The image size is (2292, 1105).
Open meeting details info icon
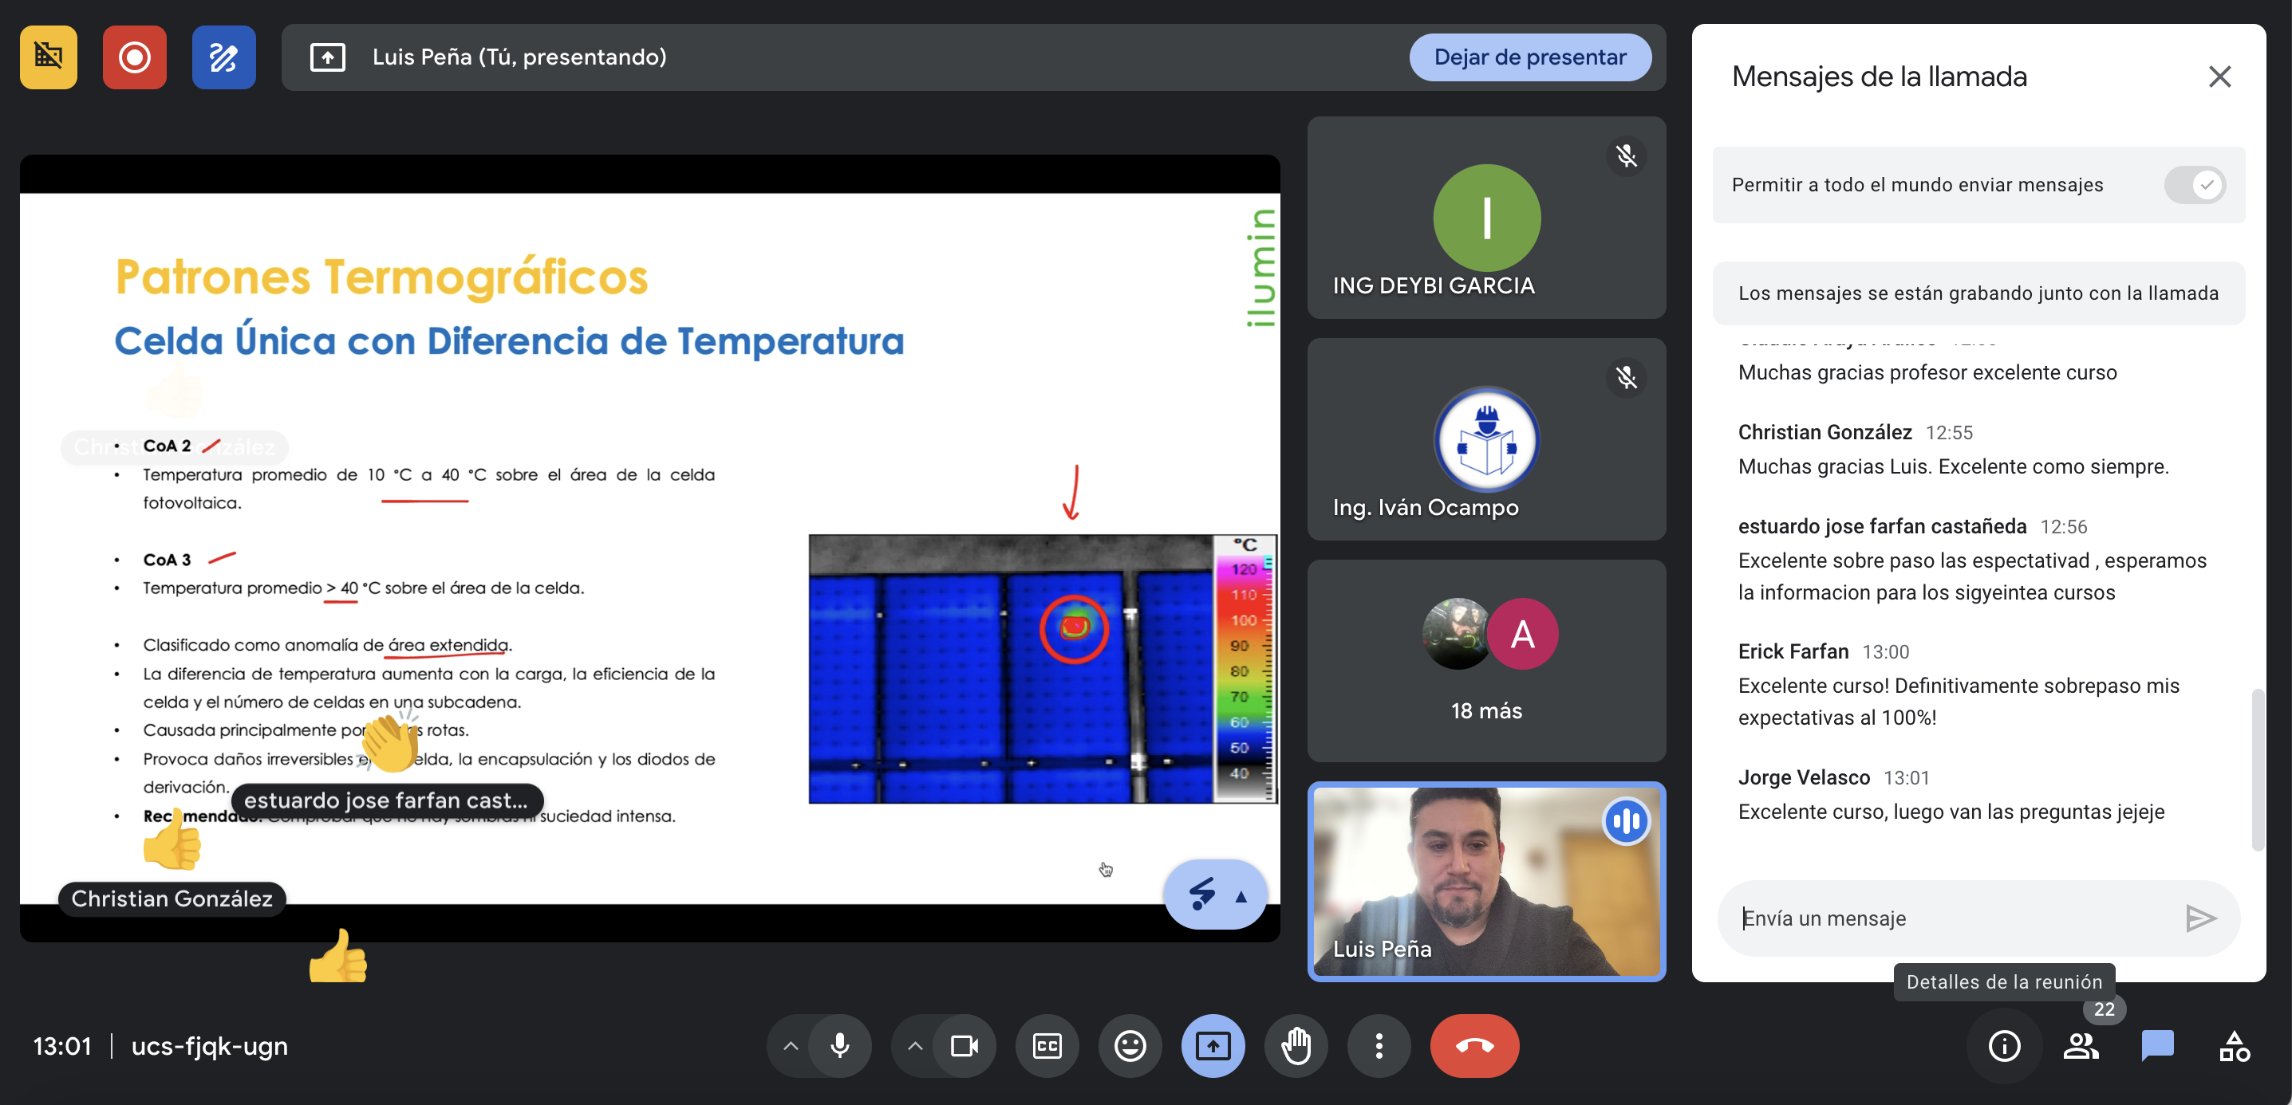tap(2004, 1045)
